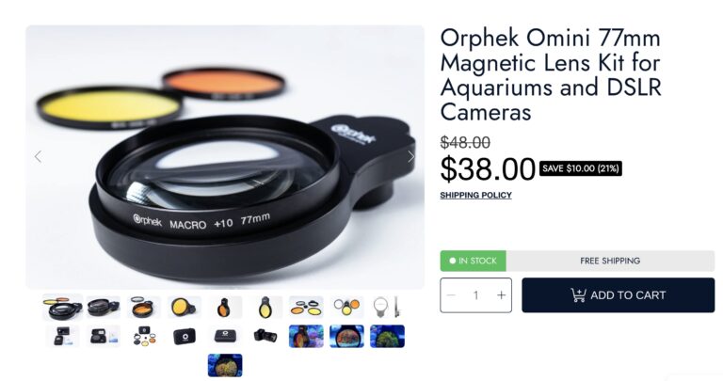Image resolution: width=723 pixels, height=381 pixels.
Task: Select the yellow filter thumbnail
Action: pyautogui.click(x=184, y=308)
